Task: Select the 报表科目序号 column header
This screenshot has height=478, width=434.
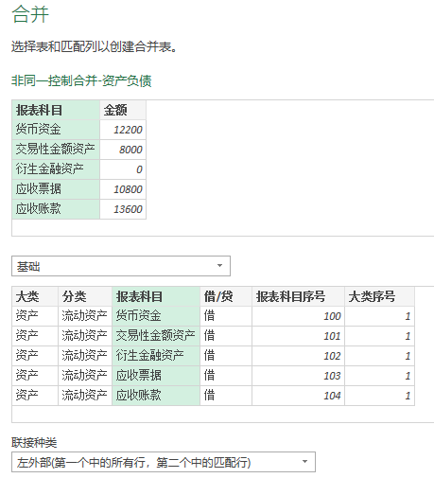Action: point(298,296)
